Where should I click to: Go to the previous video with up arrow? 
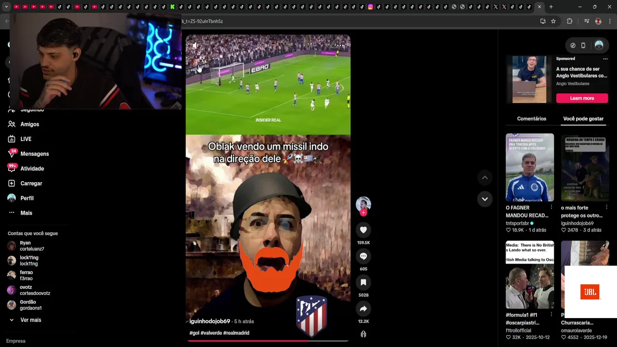(x=485, y=177)
